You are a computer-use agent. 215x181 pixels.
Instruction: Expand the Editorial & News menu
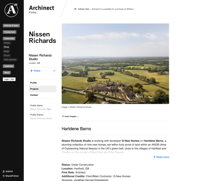click(x=11, y=26)
